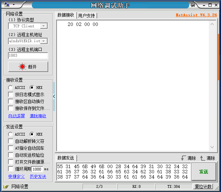
Task: Switch to the 数据接收 tab
Action: [x=66, y=15]
